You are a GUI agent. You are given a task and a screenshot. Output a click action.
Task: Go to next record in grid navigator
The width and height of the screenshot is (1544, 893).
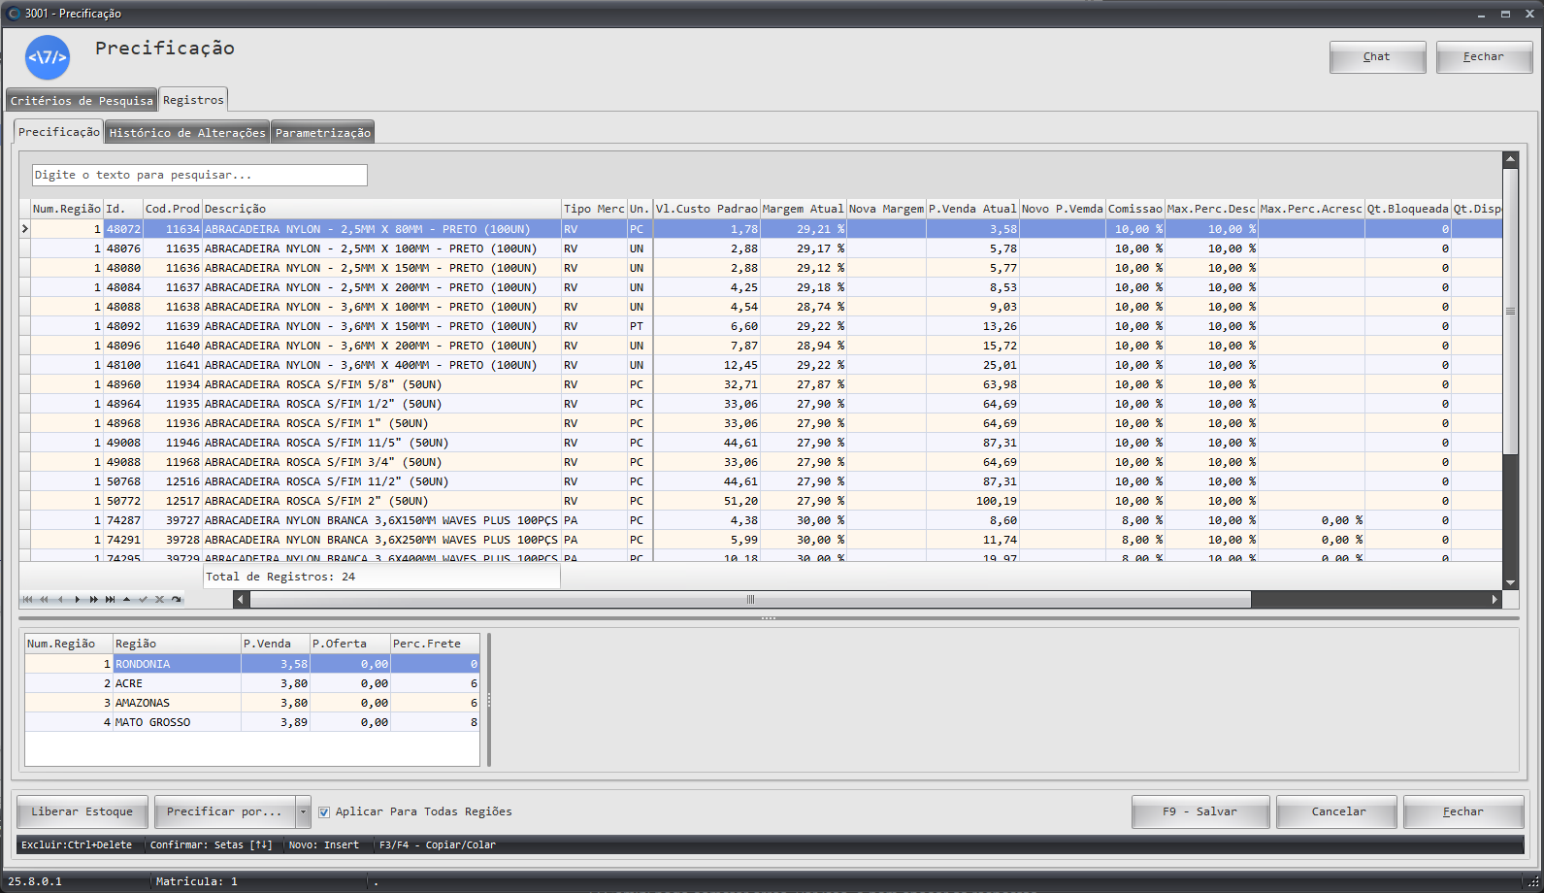click(x=78, y=600)
